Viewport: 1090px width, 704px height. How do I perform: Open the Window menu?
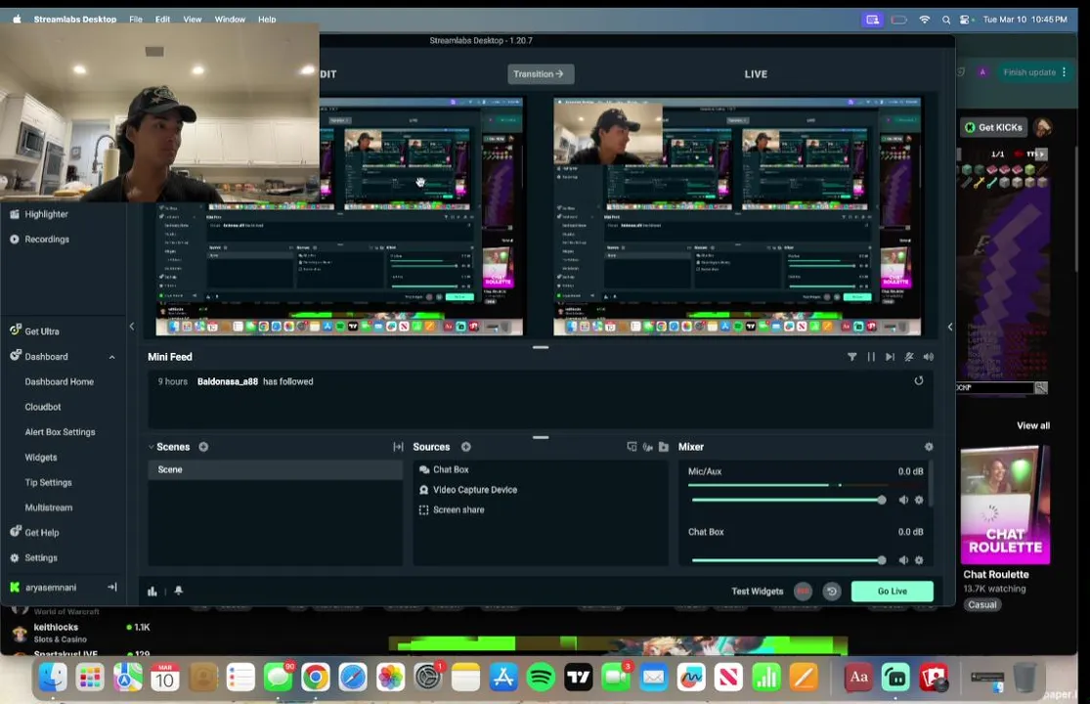tap(230, 20)
